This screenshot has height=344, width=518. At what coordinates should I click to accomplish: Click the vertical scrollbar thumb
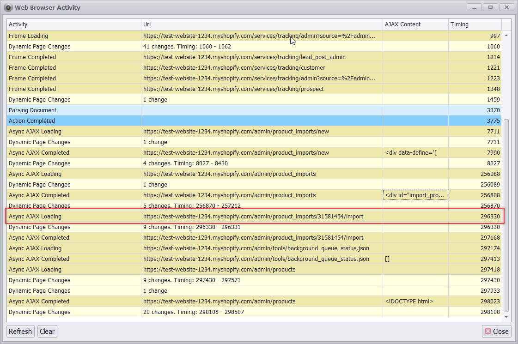point(506,215)
